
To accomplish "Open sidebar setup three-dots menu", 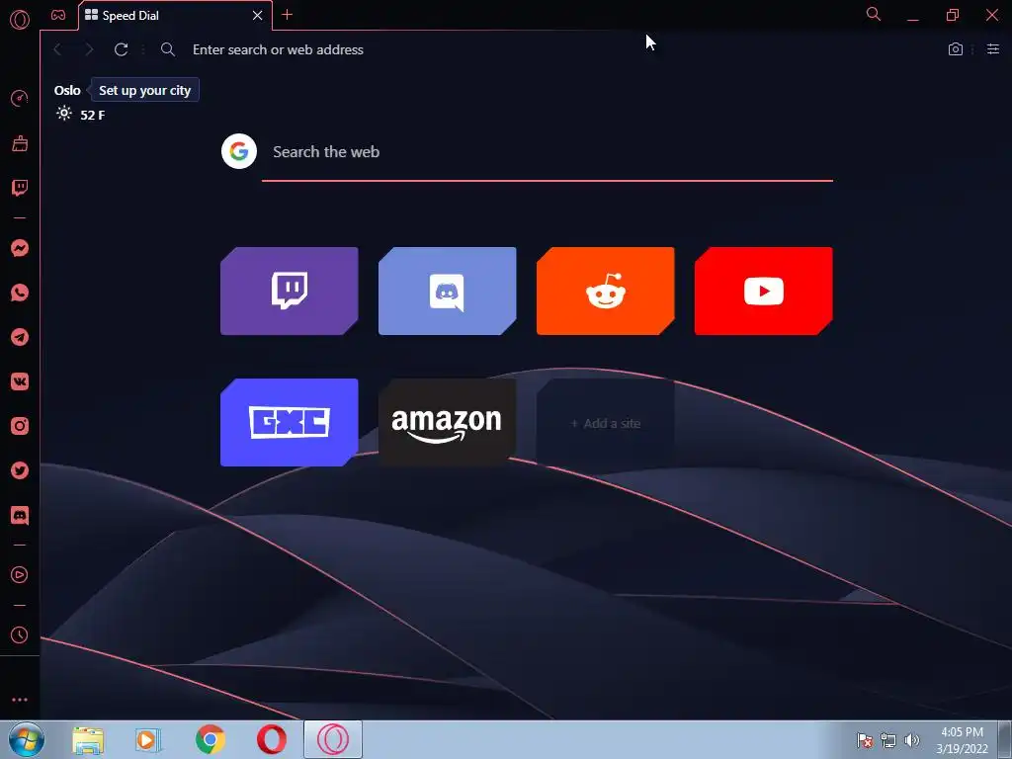I will click(x=20, y=700).
